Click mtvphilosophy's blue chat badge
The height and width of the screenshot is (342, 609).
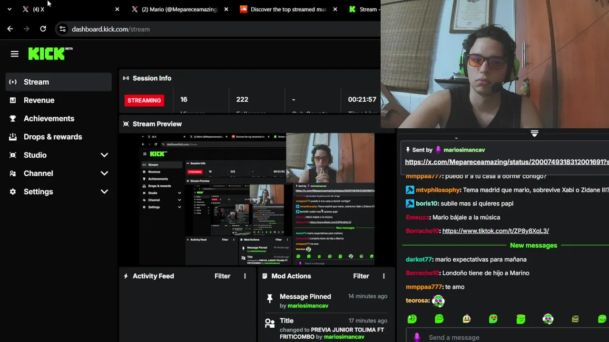point(410,190)
